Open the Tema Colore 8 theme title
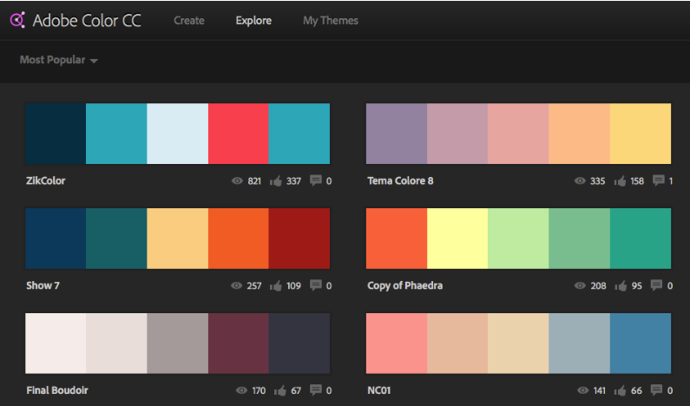 click(400, 180)
